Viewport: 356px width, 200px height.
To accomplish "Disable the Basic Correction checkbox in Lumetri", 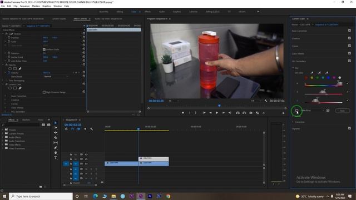I will [x=349, y=31].
